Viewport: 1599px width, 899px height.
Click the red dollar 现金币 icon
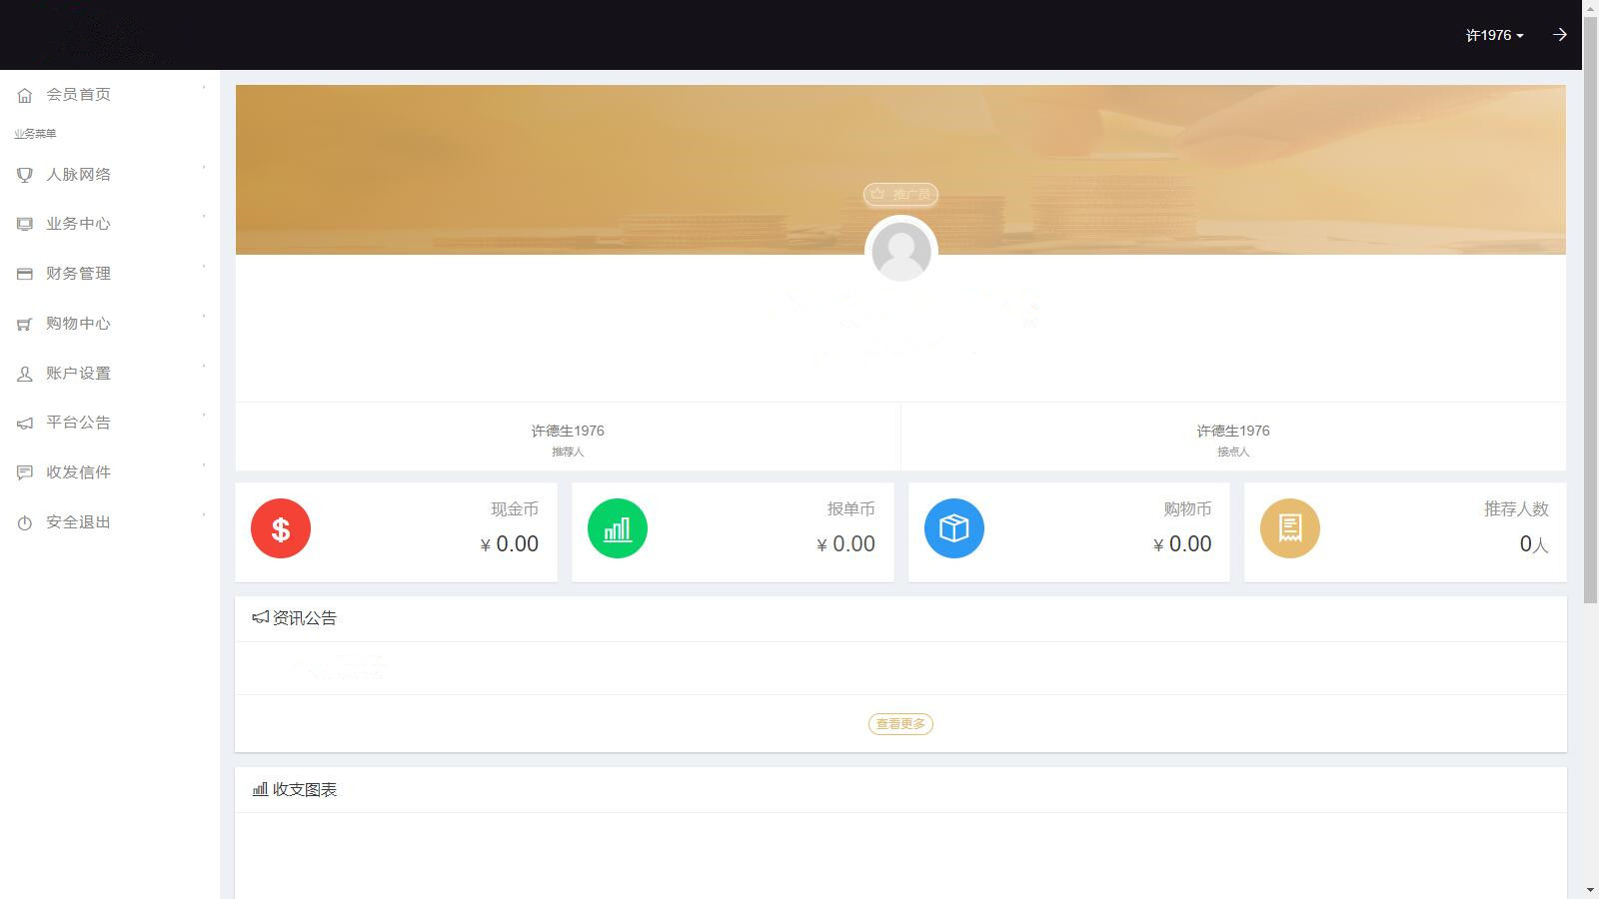pyautogui.click(x=281, y=528)
